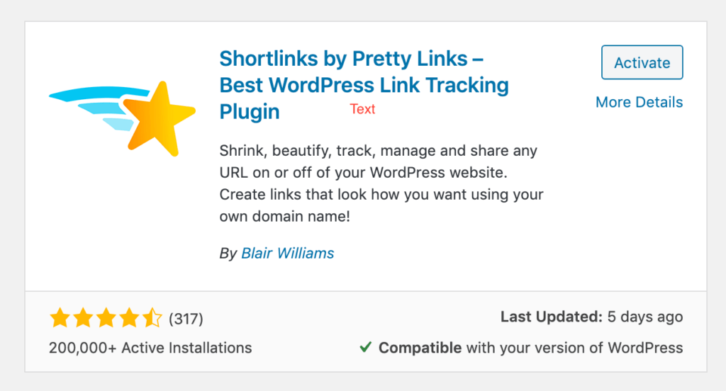This screenshot has height=391, width=726.
Task: Click the red "Text" label
Action: (363, 109)
